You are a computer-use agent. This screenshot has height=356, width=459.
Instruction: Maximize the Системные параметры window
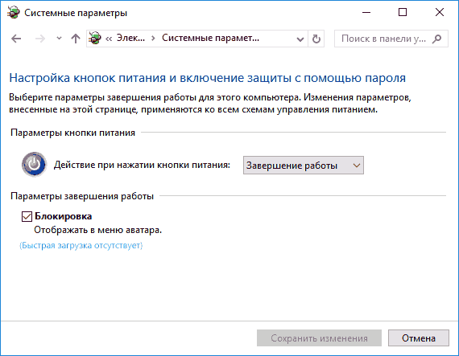pyautogui.click(x=403, y=12)
